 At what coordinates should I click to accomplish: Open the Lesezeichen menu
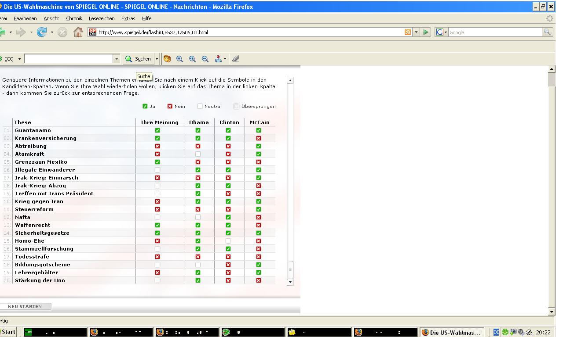(102, 18)
